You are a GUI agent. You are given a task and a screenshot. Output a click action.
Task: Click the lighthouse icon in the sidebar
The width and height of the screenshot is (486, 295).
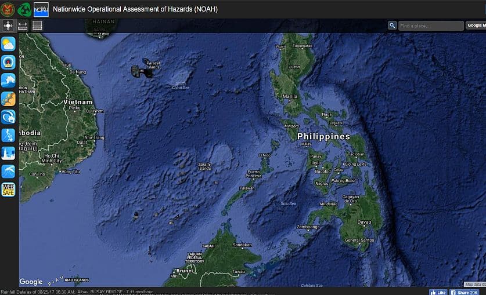pos(8,153)
